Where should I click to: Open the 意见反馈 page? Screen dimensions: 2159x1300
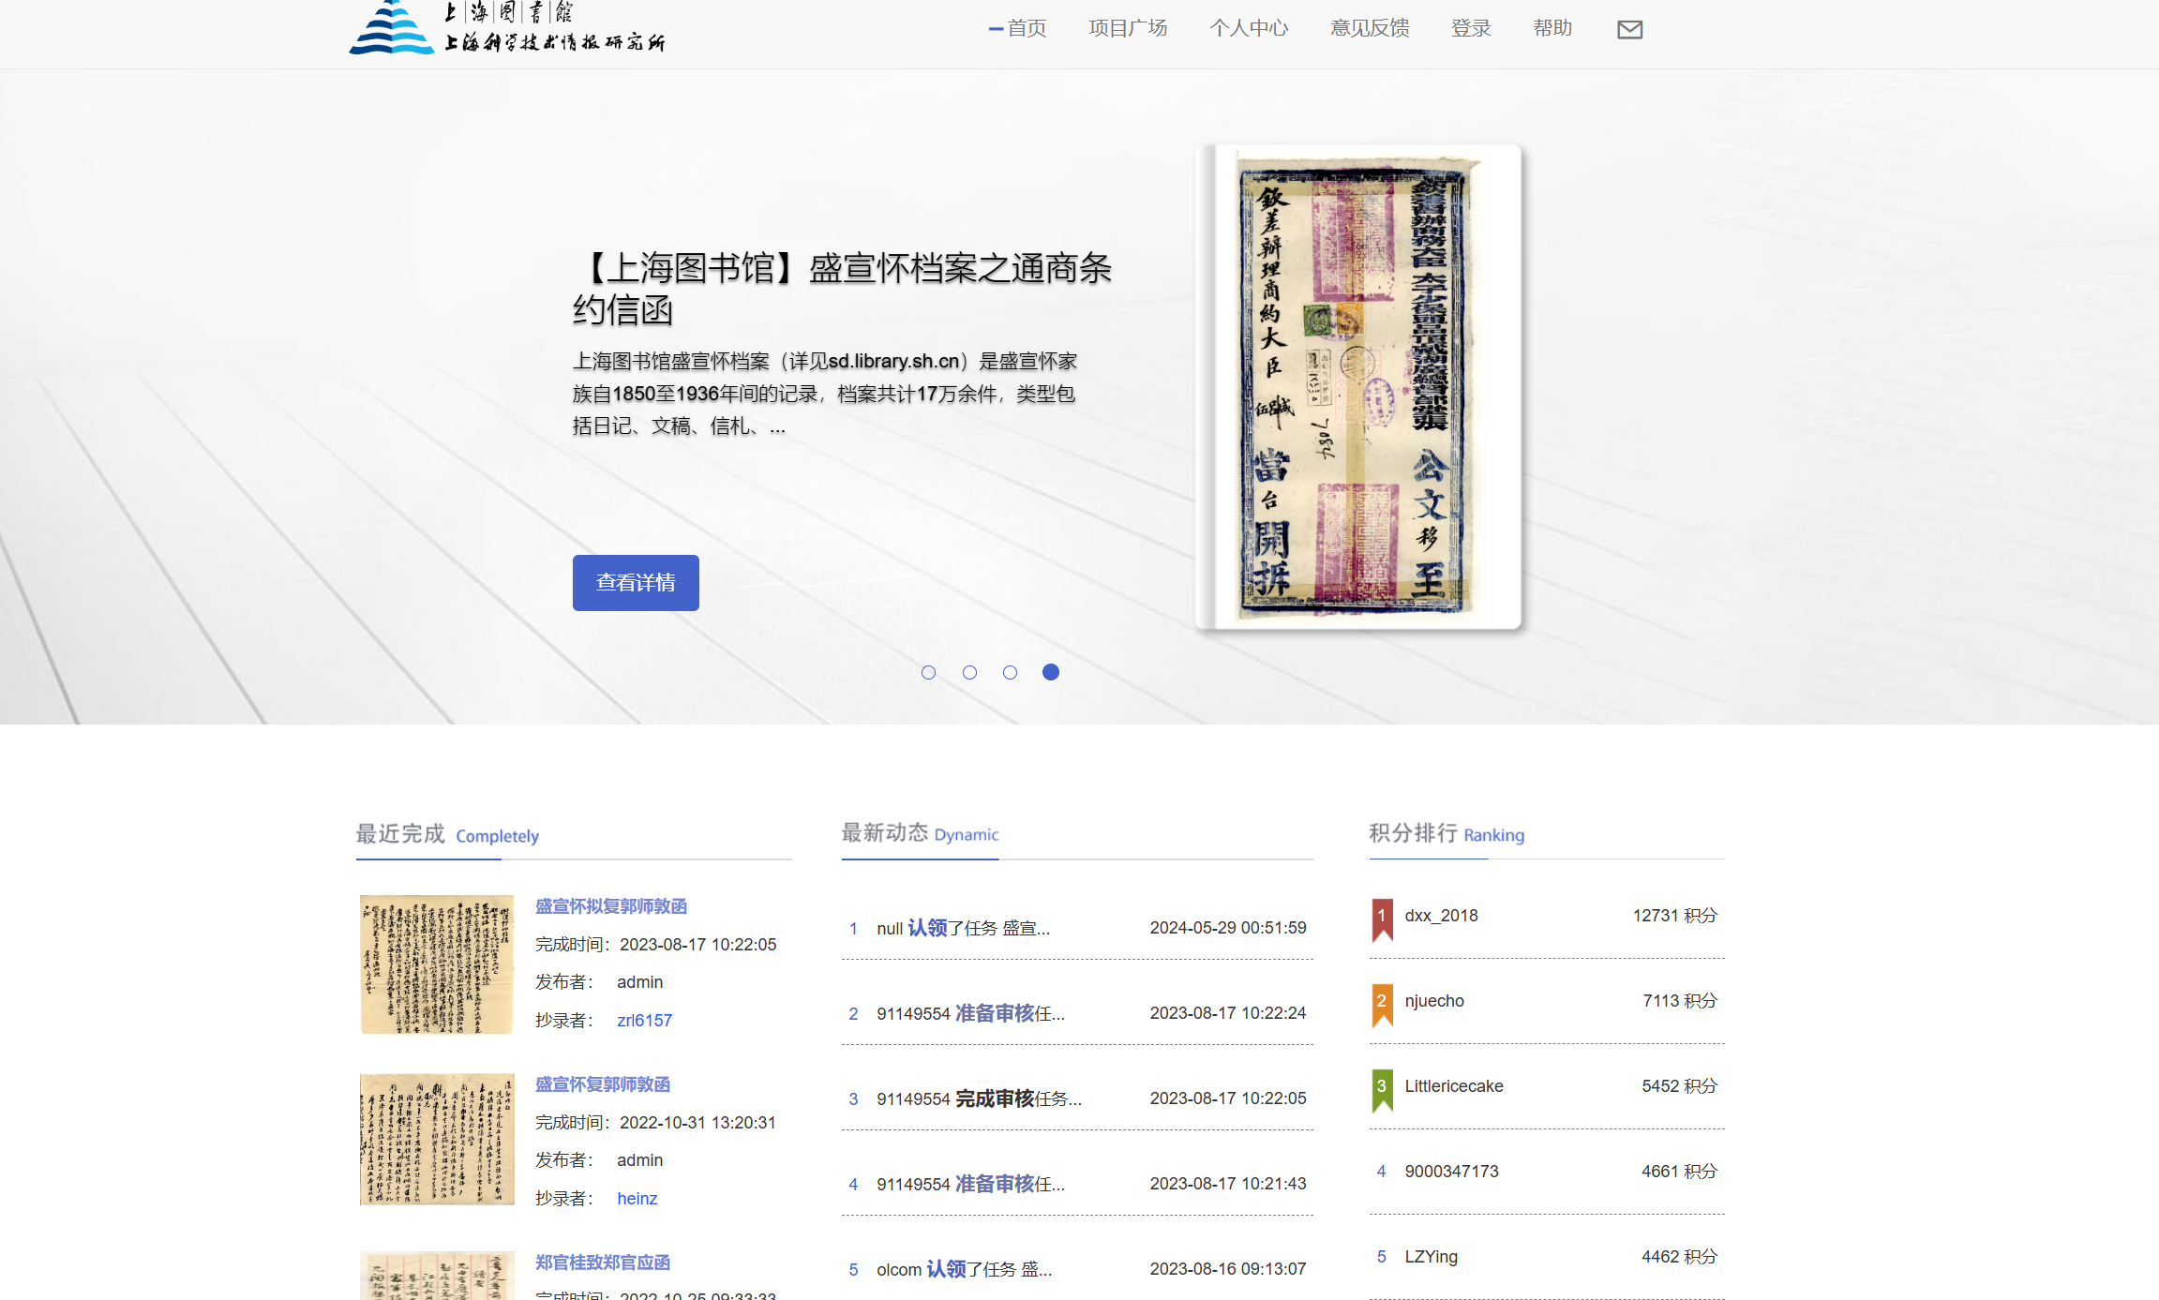[1370, 28]
